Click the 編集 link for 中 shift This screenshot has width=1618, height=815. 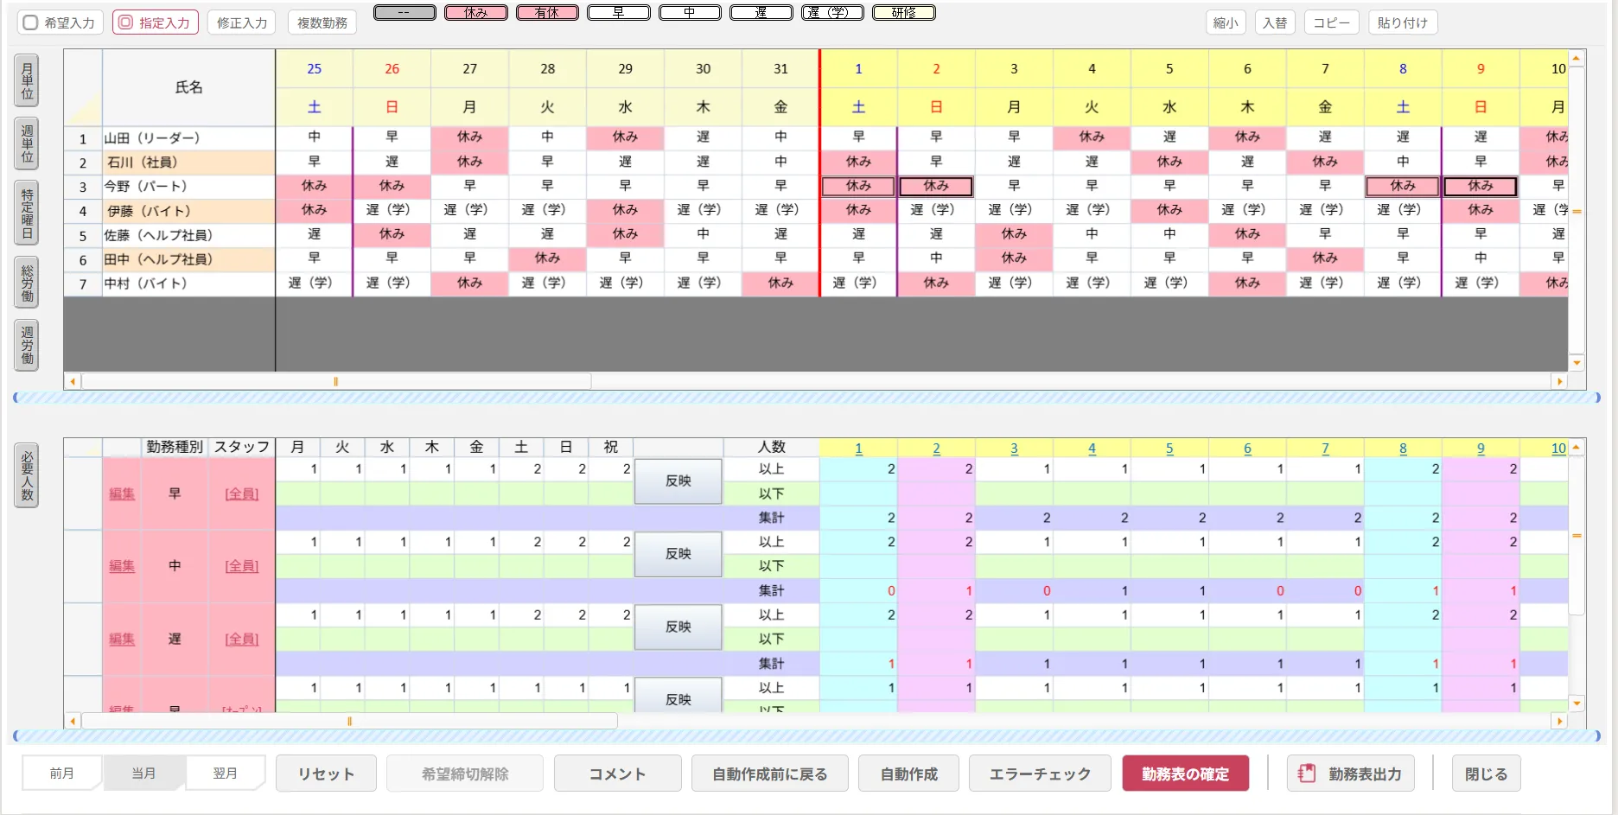[122, 566]
